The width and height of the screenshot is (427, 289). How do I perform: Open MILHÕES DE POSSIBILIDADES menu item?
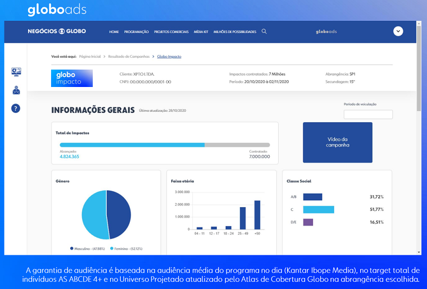point(234,32)
